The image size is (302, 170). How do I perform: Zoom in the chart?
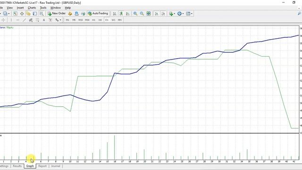click(x=135, y=14)
